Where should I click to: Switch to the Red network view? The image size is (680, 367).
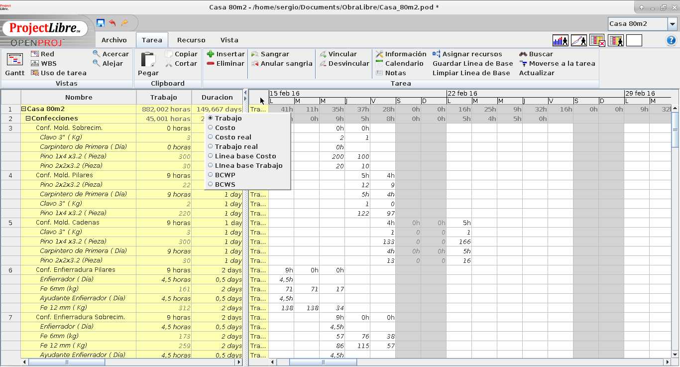click(43, 54)
